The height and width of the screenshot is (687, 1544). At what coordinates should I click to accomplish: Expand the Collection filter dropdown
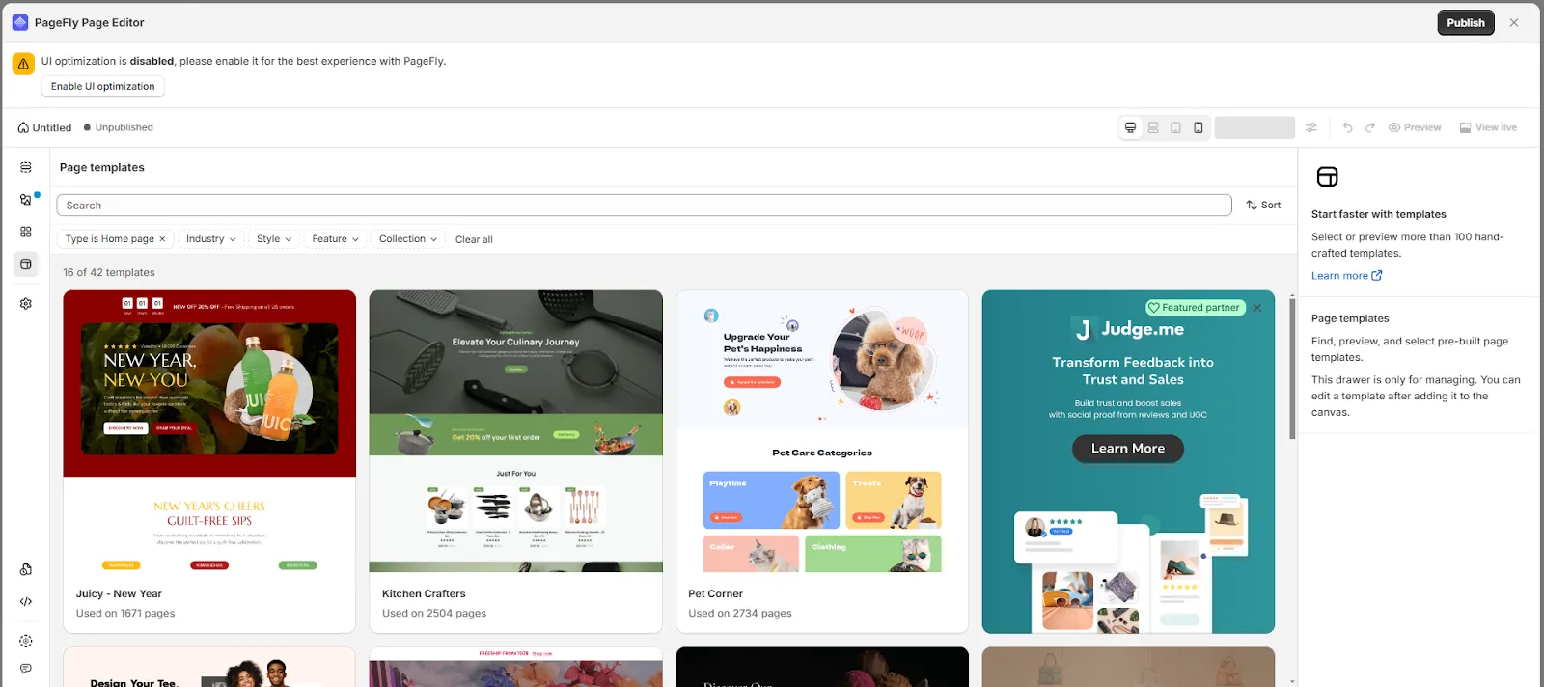407,239
